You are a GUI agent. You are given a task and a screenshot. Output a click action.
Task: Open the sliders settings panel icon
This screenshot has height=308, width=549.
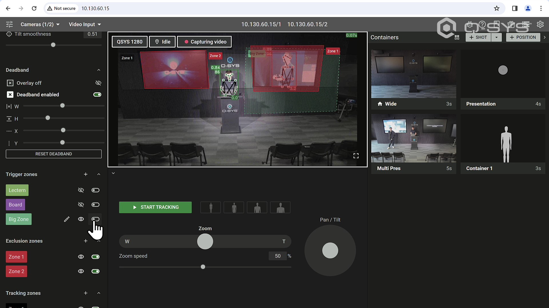(x=9, y=24)
